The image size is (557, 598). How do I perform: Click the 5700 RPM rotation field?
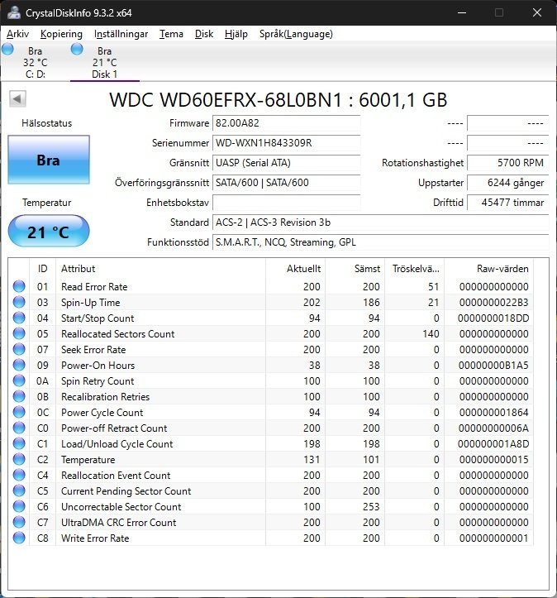tap(507, 163)
